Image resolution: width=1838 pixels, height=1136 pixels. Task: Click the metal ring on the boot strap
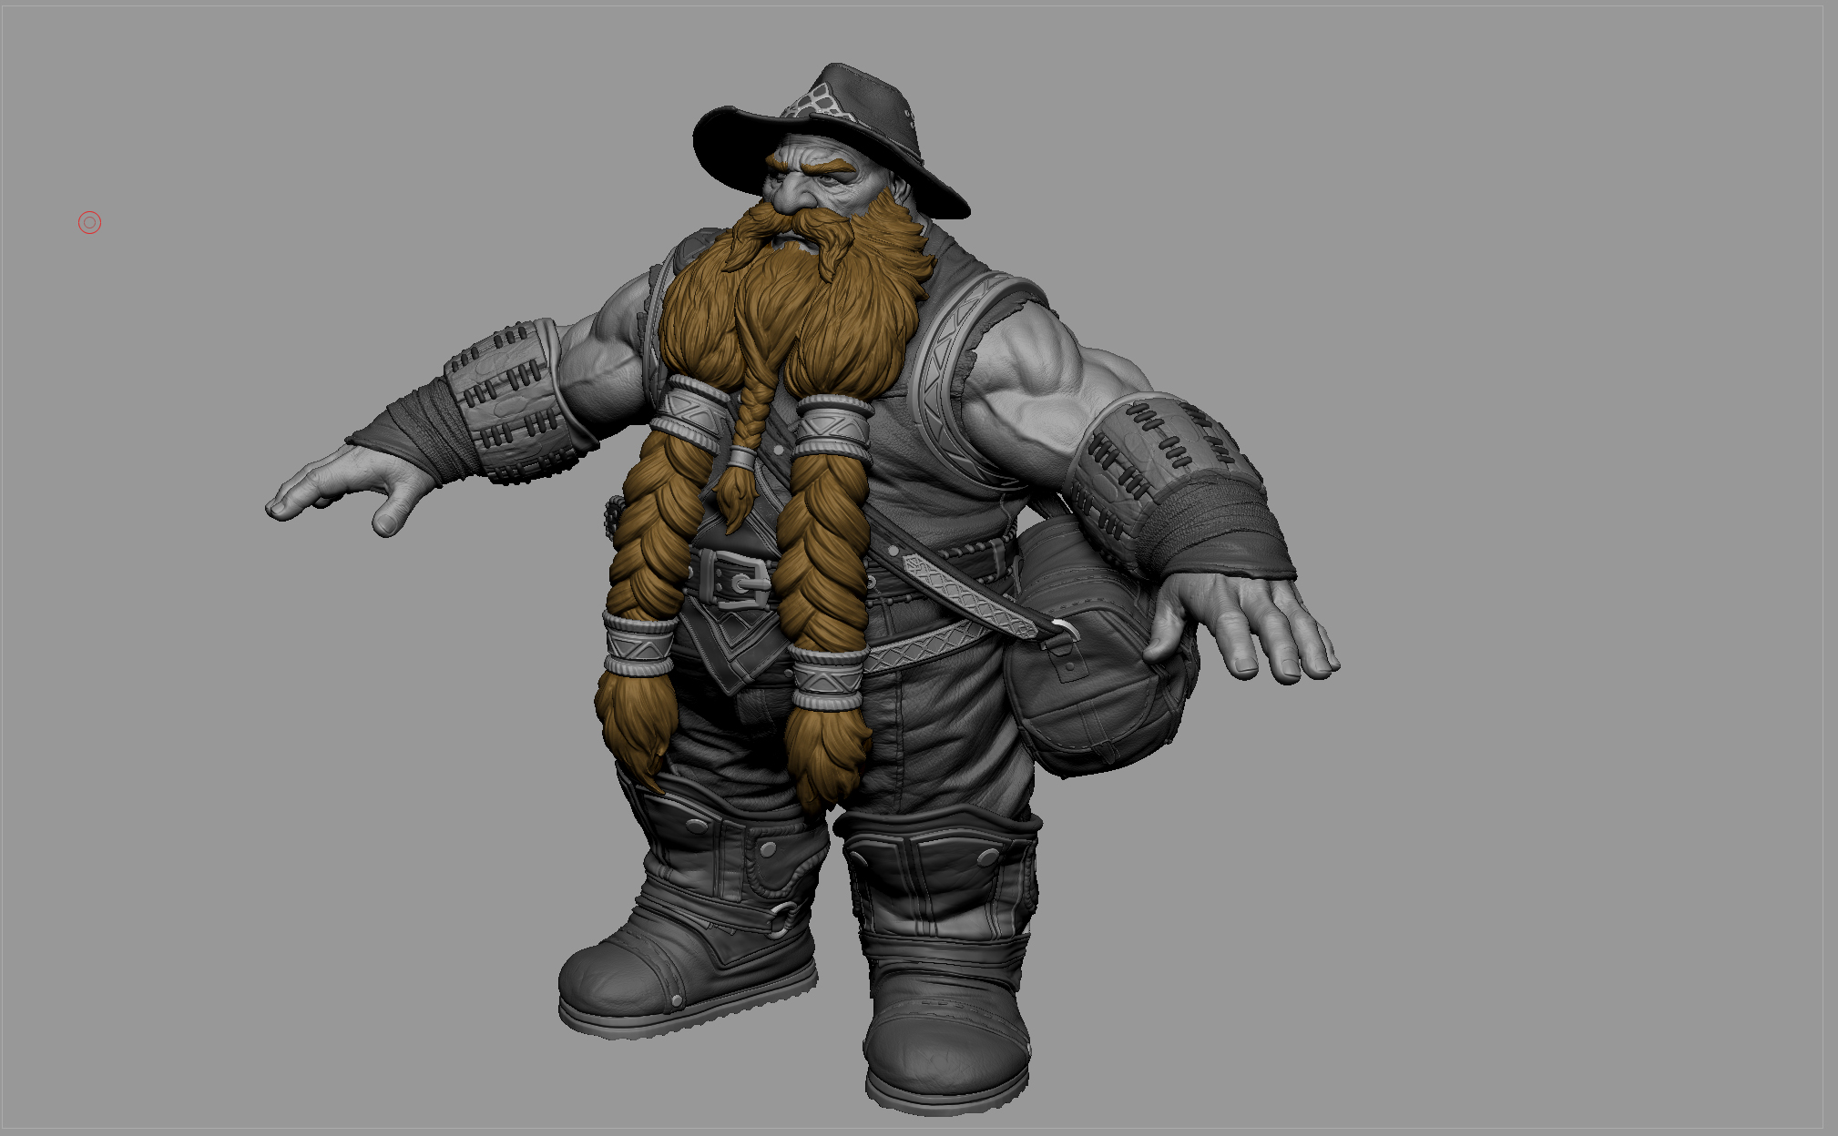(x=784, y=919)
